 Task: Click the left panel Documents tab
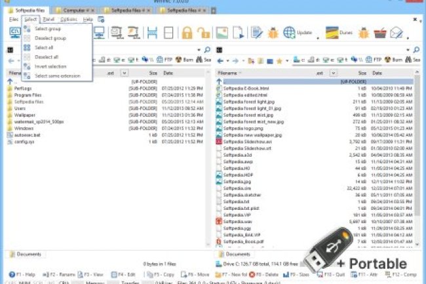[x=26, y=254]
